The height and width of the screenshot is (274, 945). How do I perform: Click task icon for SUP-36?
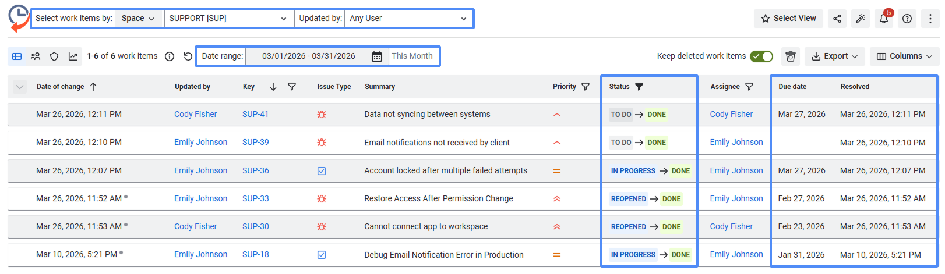[x=322, y=171]
